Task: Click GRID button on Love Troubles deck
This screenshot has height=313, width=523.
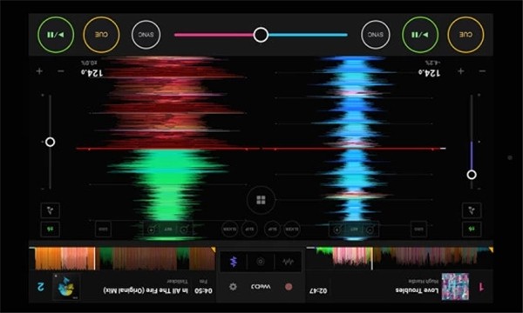Action: click(418, 229)
